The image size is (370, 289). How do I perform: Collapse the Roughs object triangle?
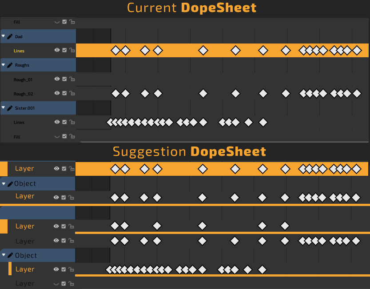click(3, 65)
